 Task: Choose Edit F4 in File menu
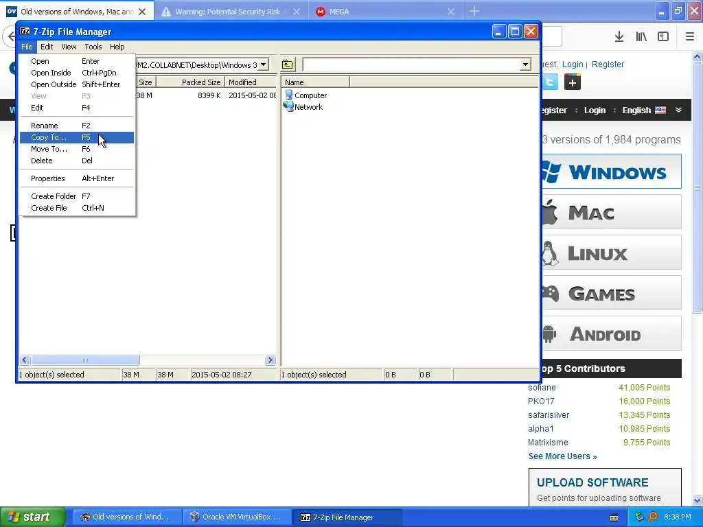77,108
